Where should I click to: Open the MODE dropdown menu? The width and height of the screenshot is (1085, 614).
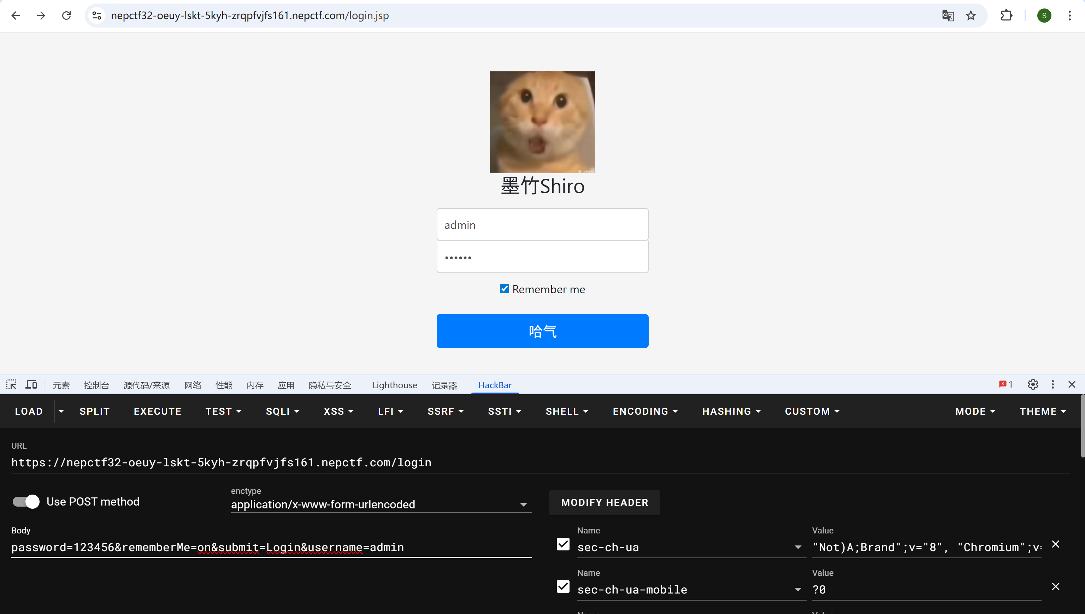975,411
